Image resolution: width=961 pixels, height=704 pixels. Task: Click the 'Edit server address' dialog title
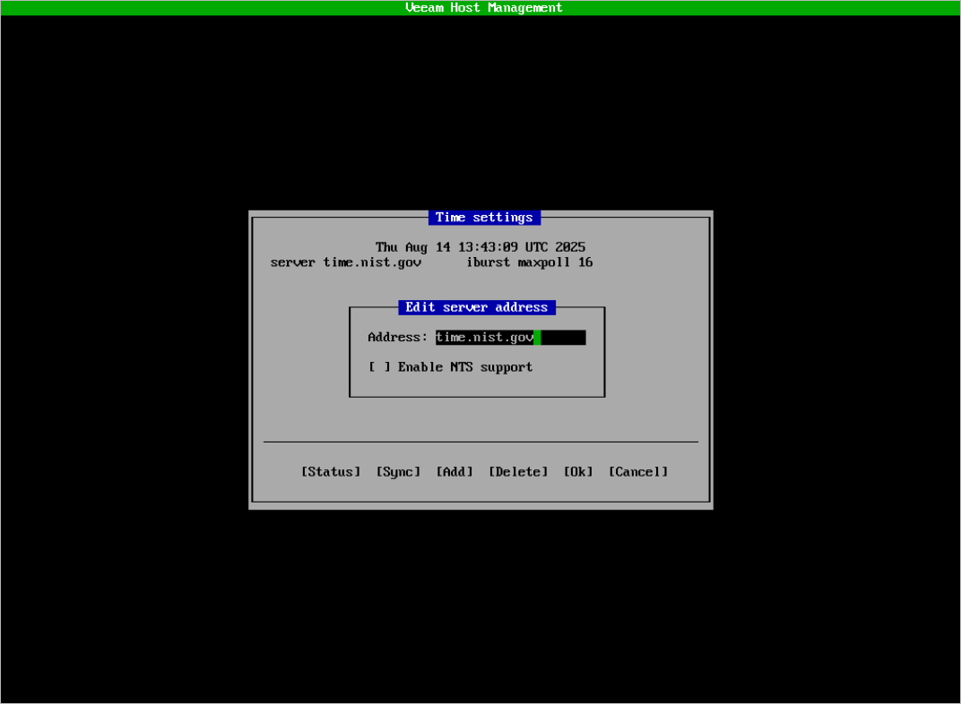[x=476, y=307]
